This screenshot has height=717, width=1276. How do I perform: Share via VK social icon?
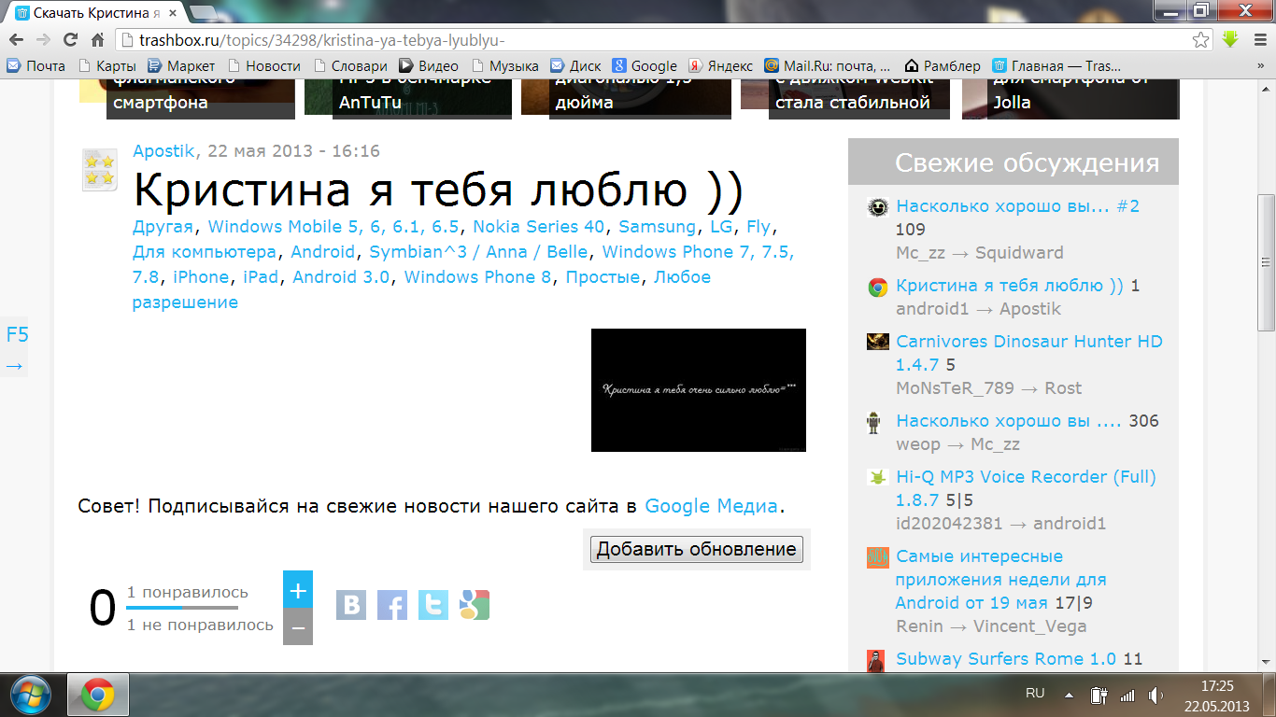(351, 605)
